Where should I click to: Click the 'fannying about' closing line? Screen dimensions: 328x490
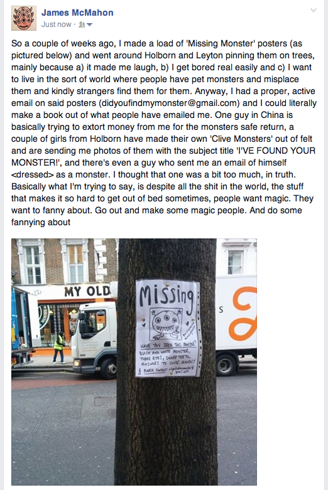(41, 222)
